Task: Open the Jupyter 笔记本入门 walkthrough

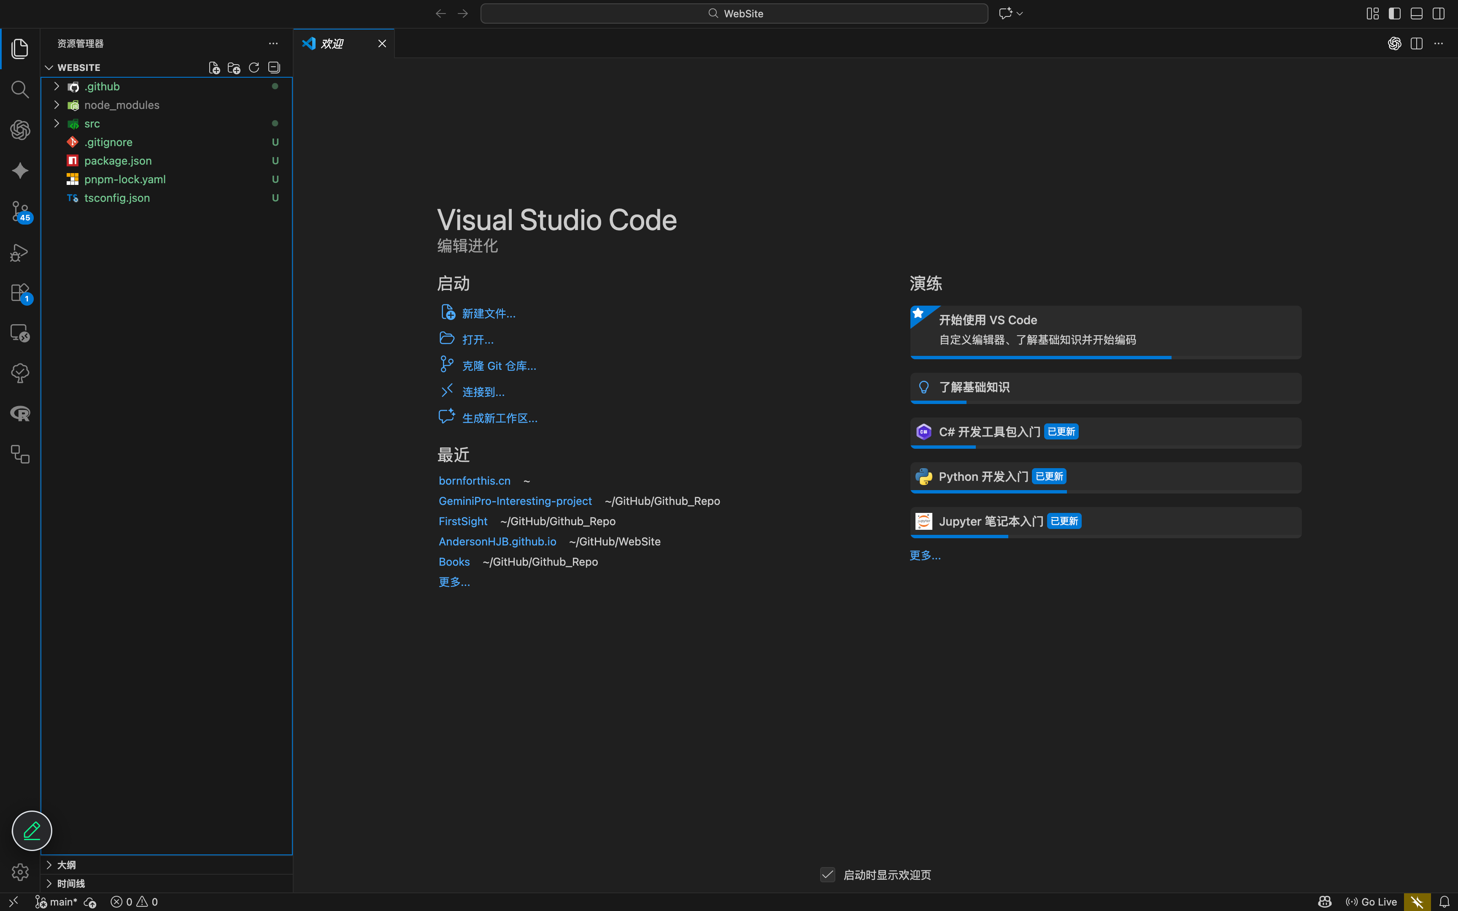Action: (x=1106, y=522)
